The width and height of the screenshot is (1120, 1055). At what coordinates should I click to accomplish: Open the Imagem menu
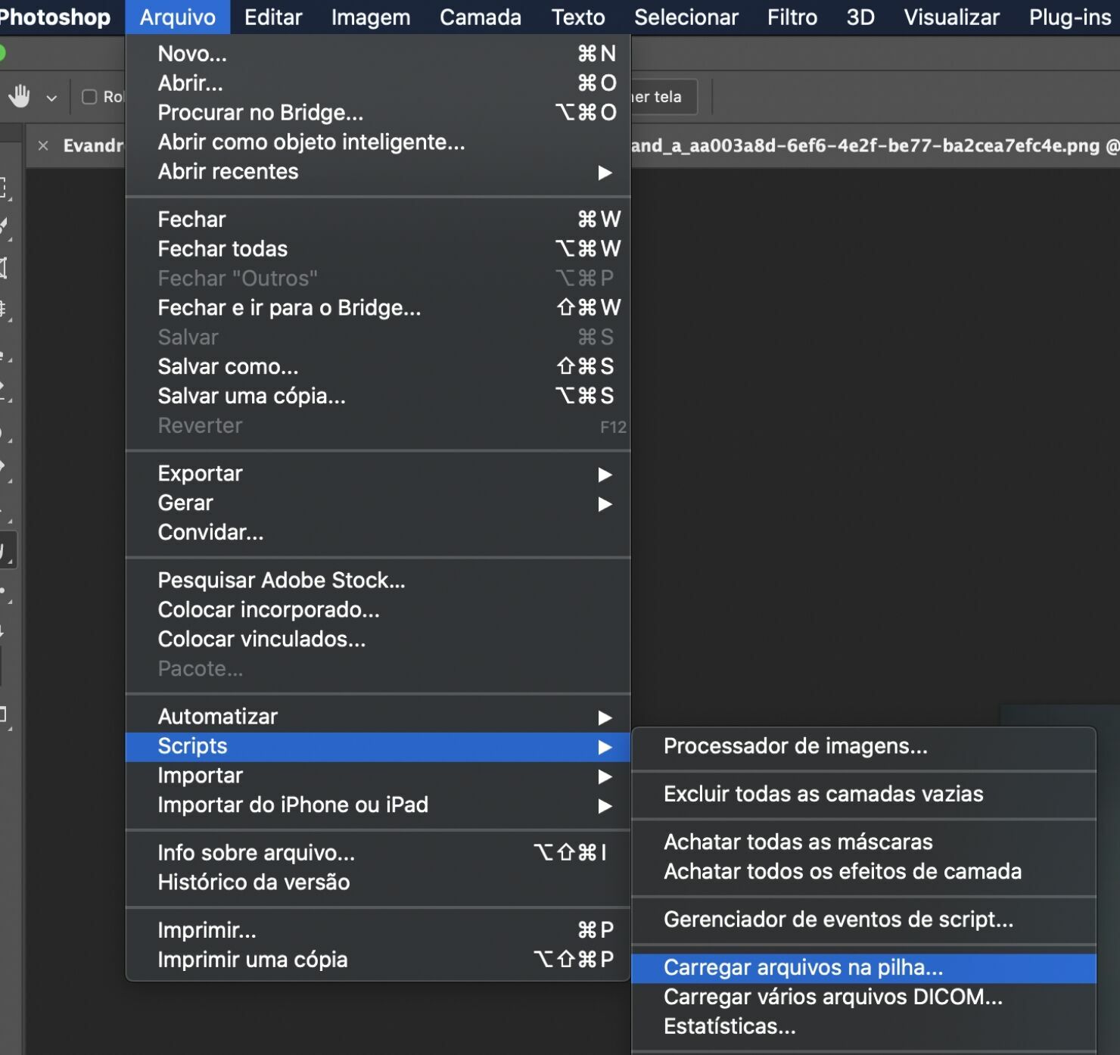(371, 17)
